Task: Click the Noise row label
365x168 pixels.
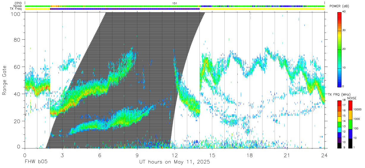Action: (x=18, y=6)
